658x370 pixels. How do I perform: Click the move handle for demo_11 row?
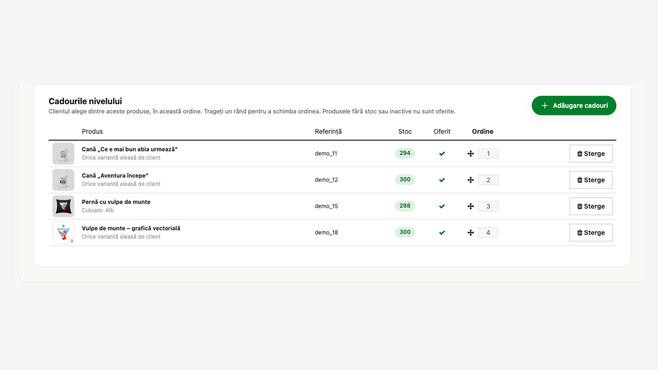[470, 154]
